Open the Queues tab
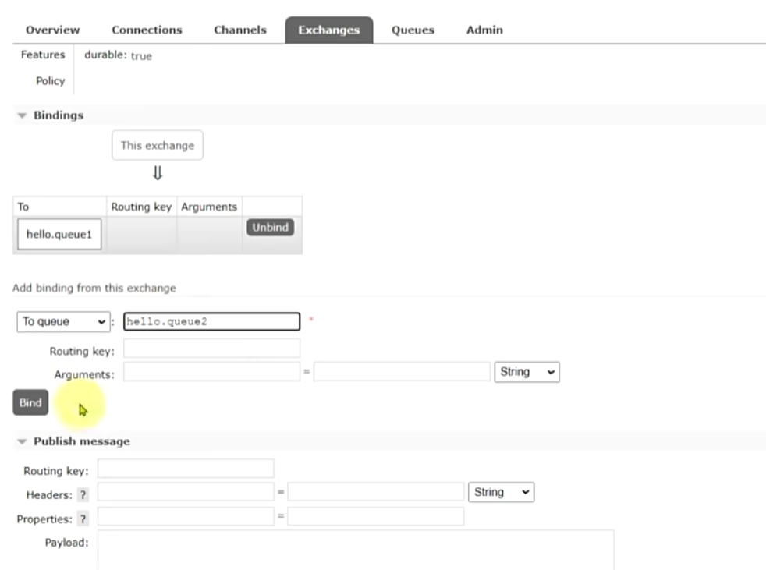 click(413, 30)
